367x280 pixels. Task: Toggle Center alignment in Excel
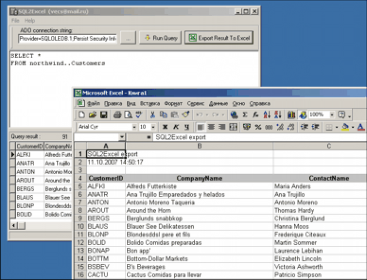211,127
